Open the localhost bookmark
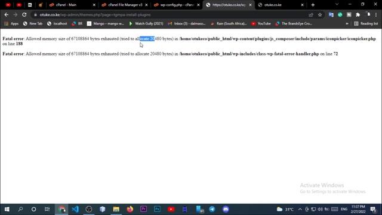 (57, 24)
